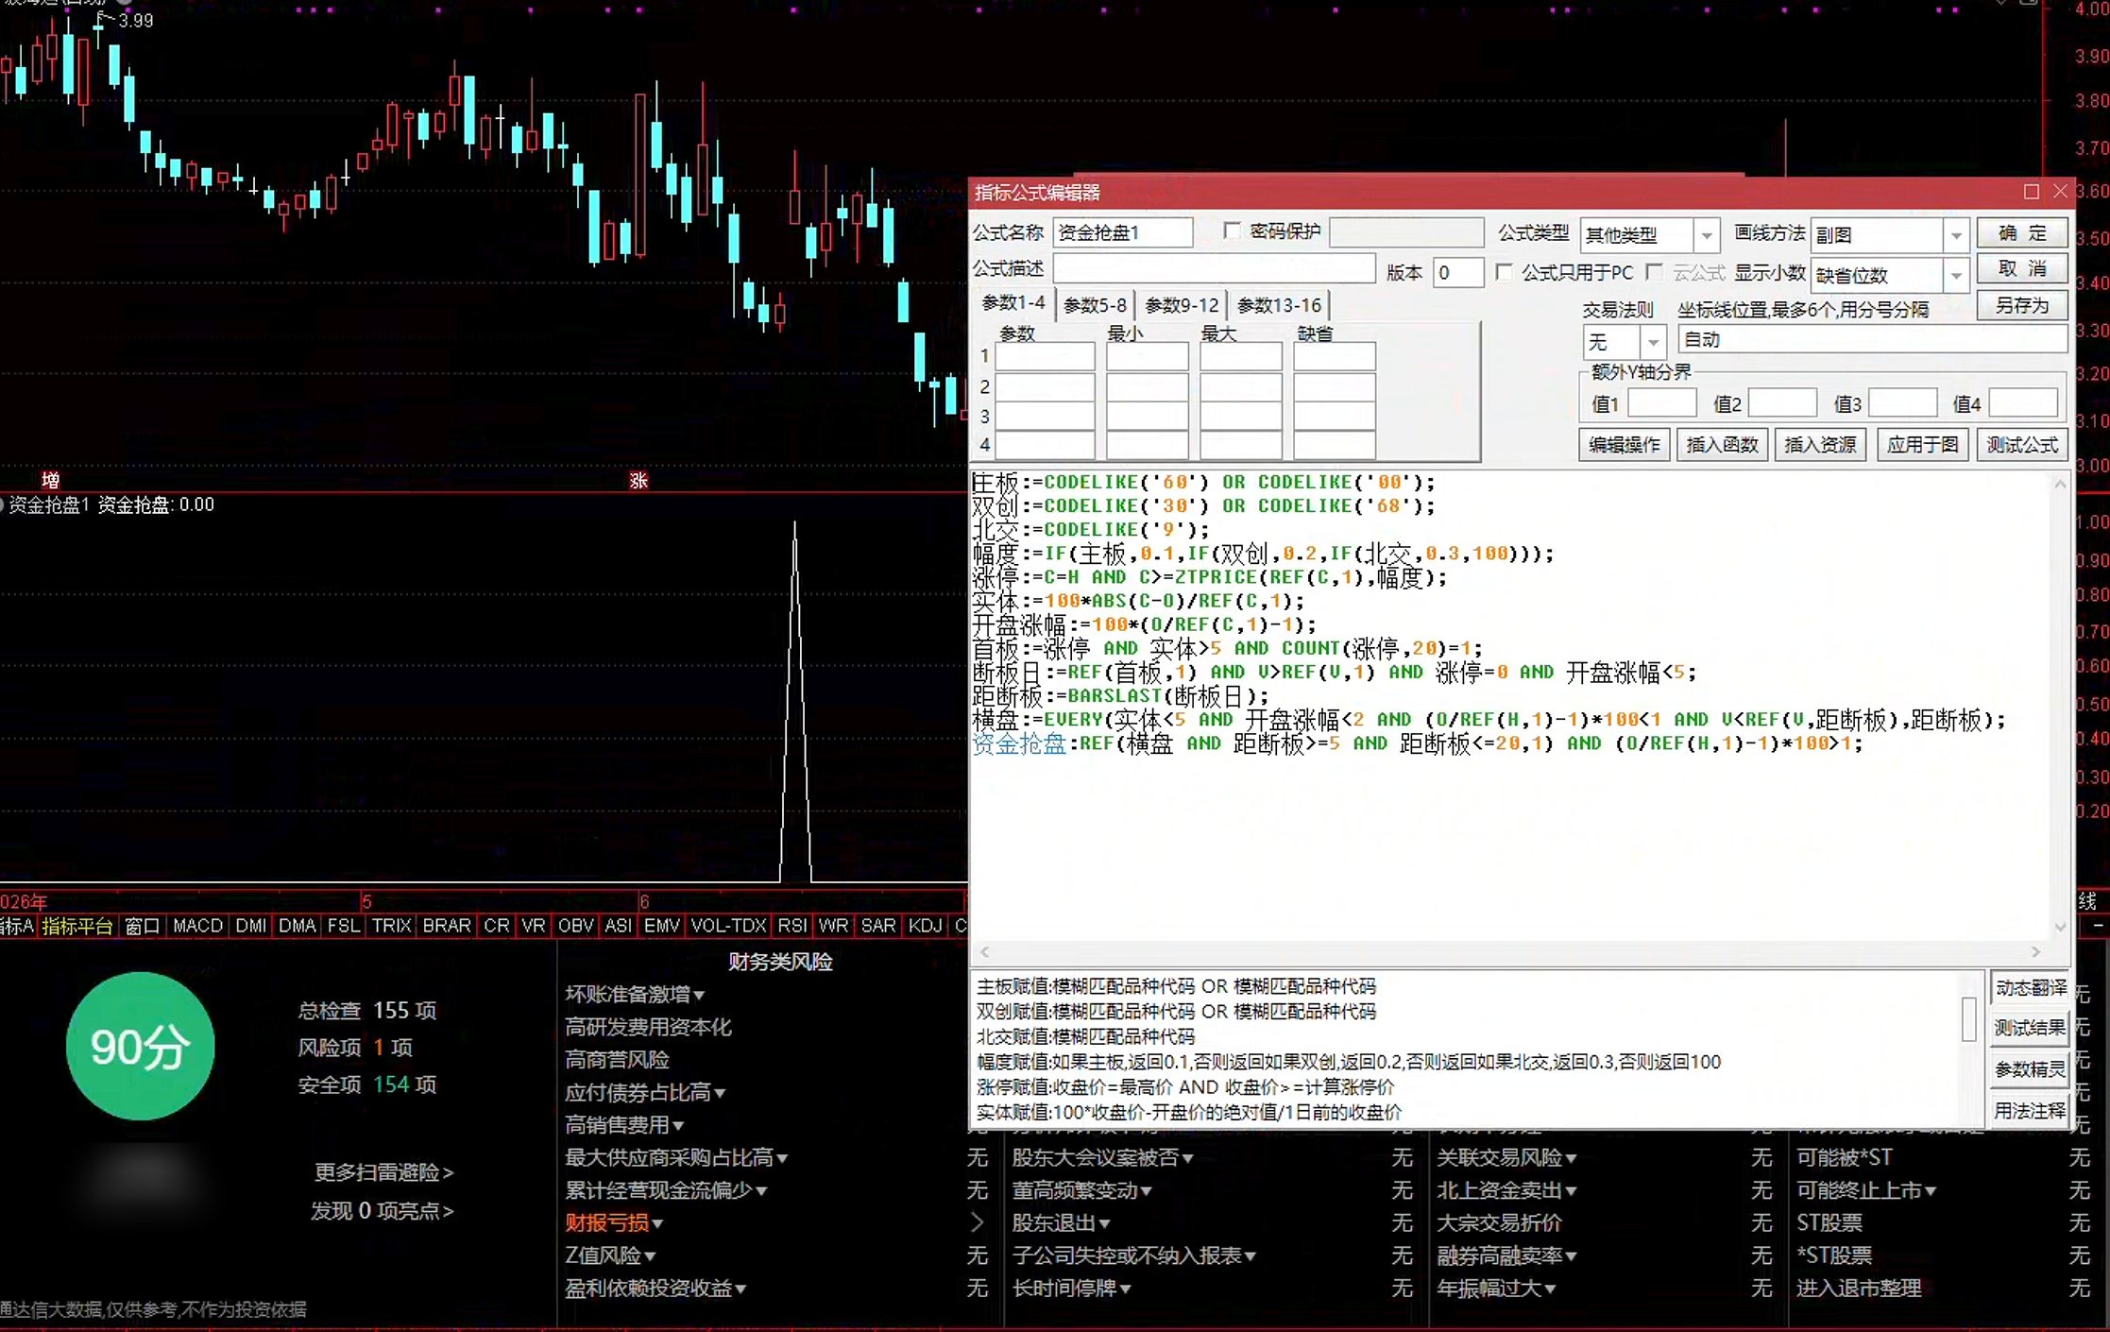
Task: Click the 值1 input field
Action: pos(1661,404)
